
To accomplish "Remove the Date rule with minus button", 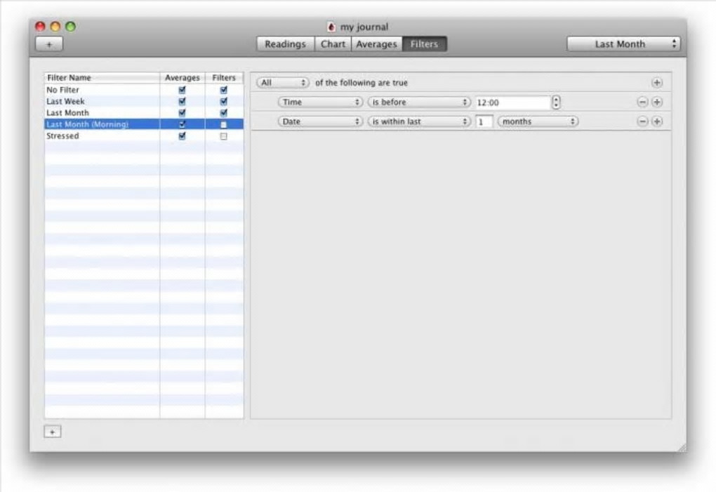I will [x=642, y=121].
